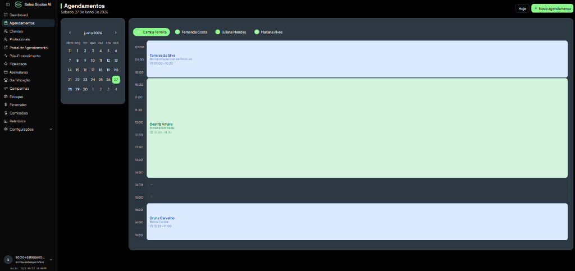Select June 20 in the calendar
575x271 pixels.
click(x=116, y=70)
